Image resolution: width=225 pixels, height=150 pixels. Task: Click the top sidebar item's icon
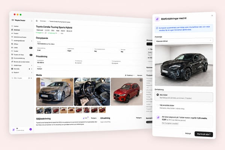pyautogui.click(x=12, y=26)
